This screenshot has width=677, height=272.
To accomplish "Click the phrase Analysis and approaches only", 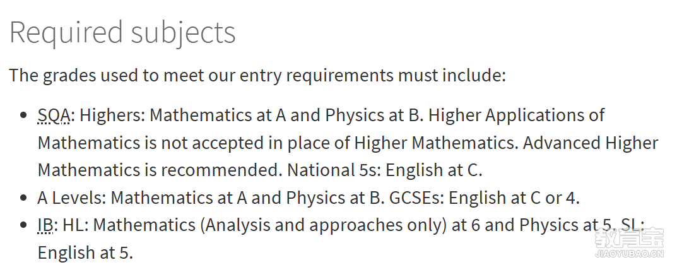I will (324, 225).
